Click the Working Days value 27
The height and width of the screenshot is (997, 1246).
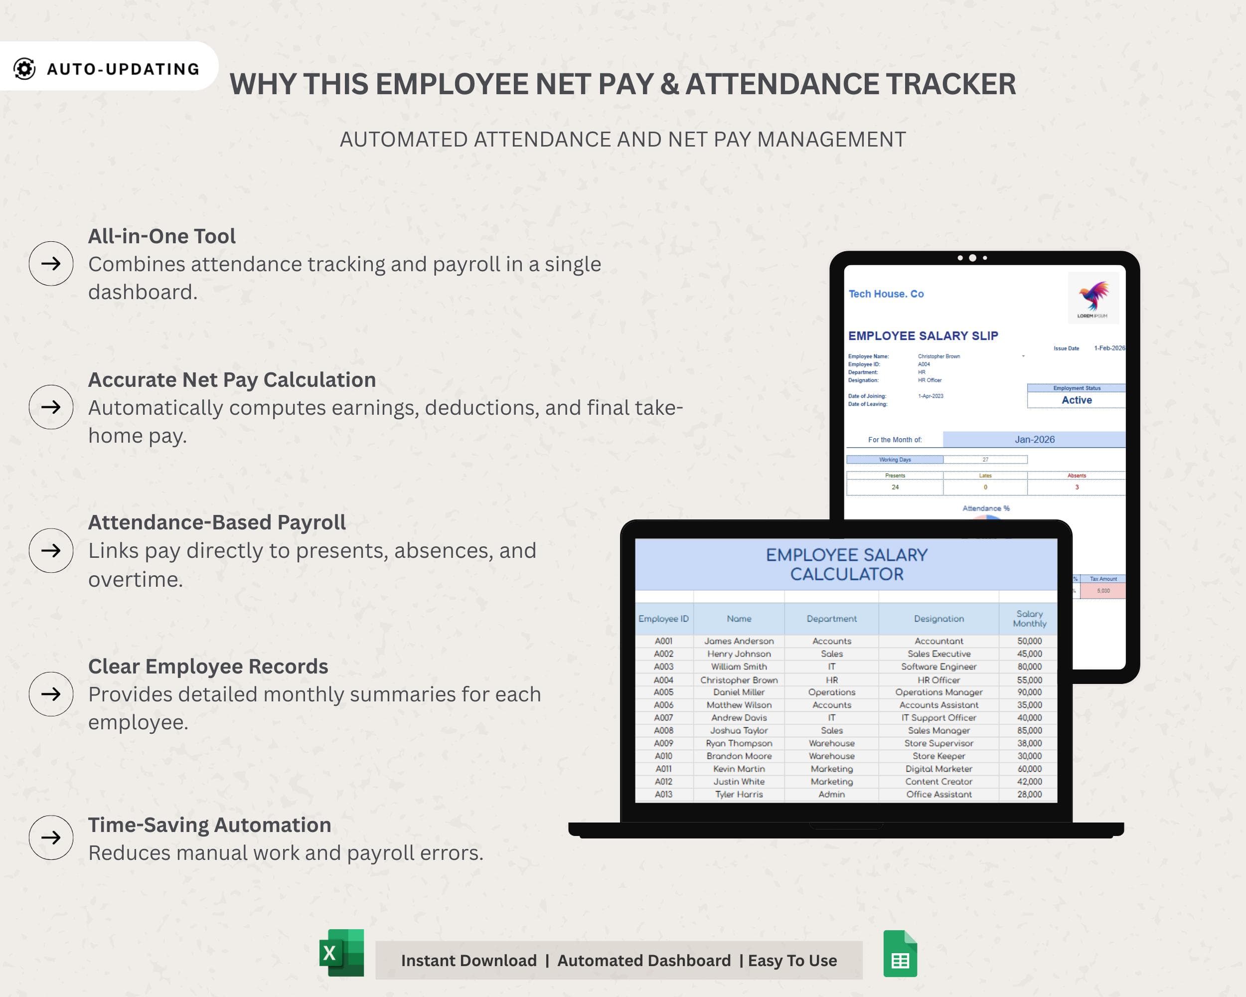coord(985,460)
